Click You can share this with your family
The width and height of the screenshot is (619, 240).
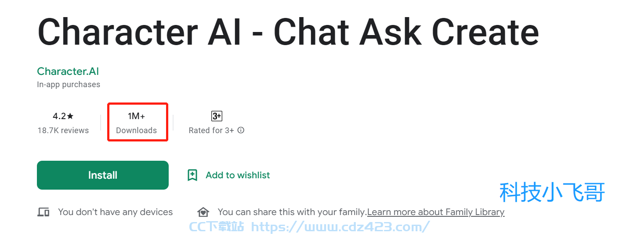tap(292, 212)
